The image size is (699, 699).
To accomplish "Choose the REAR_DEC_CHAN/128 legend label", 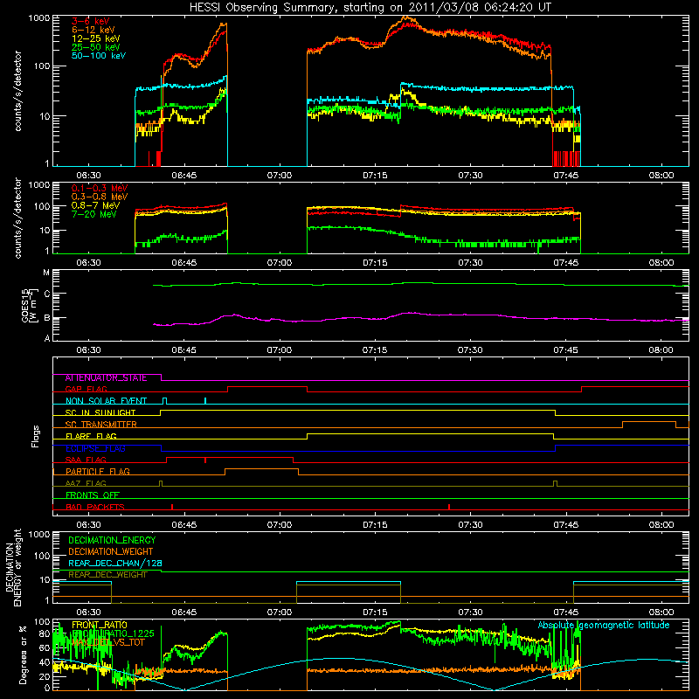I will [x=115, y=564].
